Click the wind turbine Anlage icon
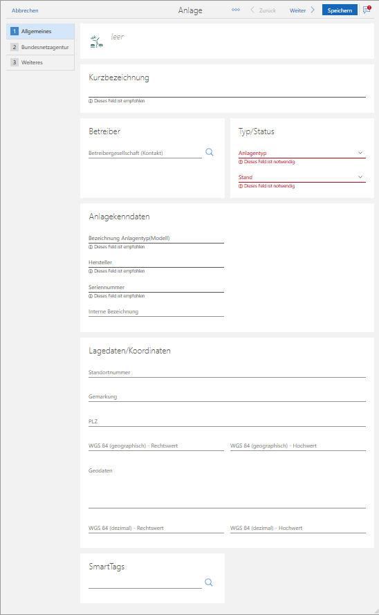 [96, 42]
